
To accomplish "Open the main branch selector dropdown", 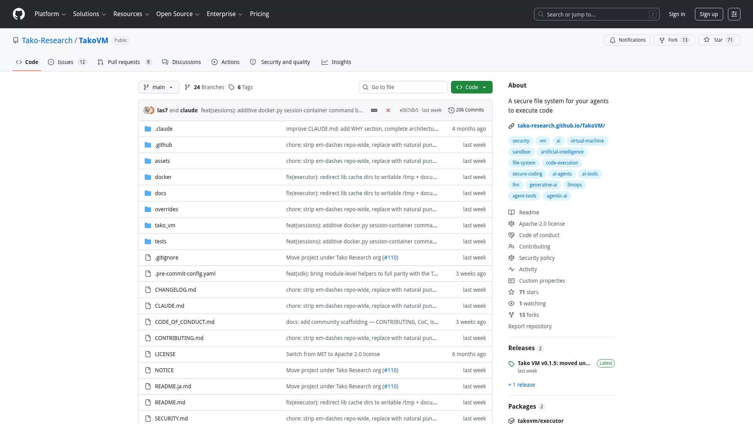I will (x=158, y=87).
